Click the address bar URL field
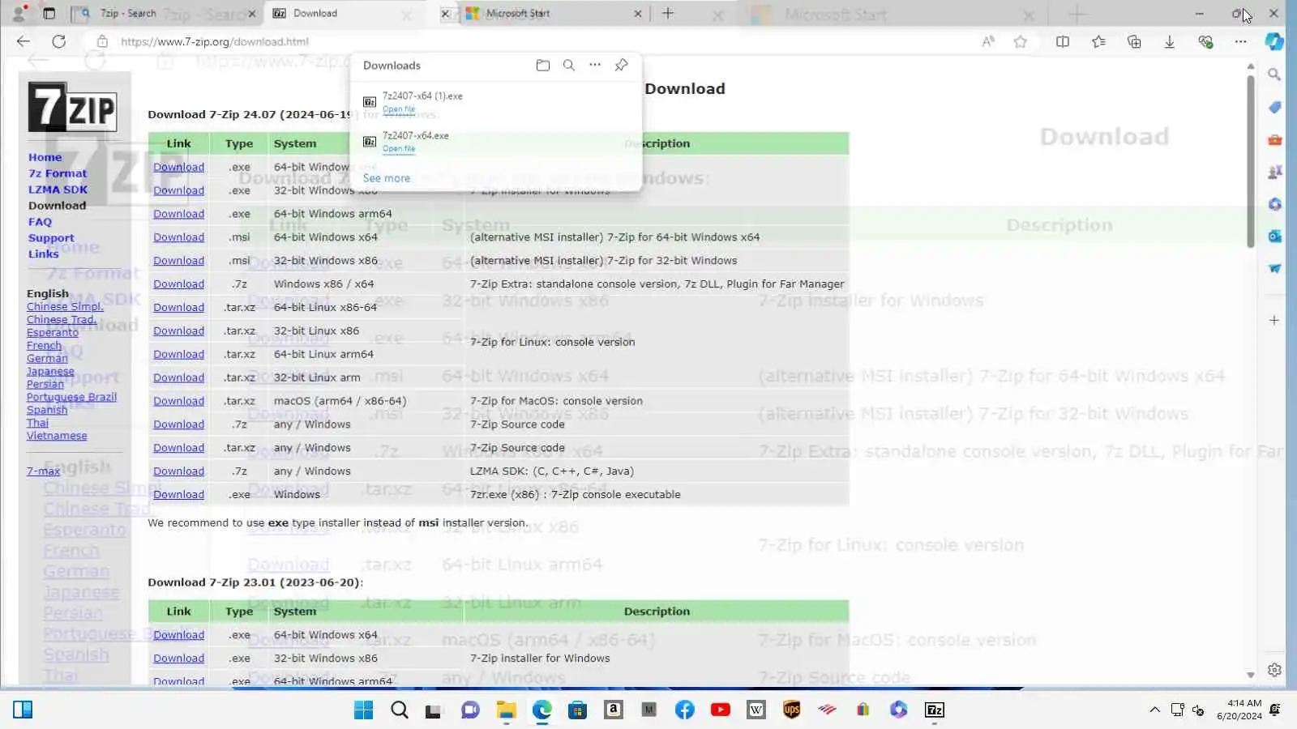This screenshot has height=729, width=1297. [x=535, y=41]
